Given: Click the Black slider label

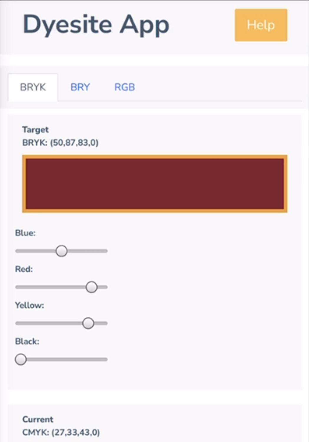Looking at the screenshot, I should pos(27,341).
